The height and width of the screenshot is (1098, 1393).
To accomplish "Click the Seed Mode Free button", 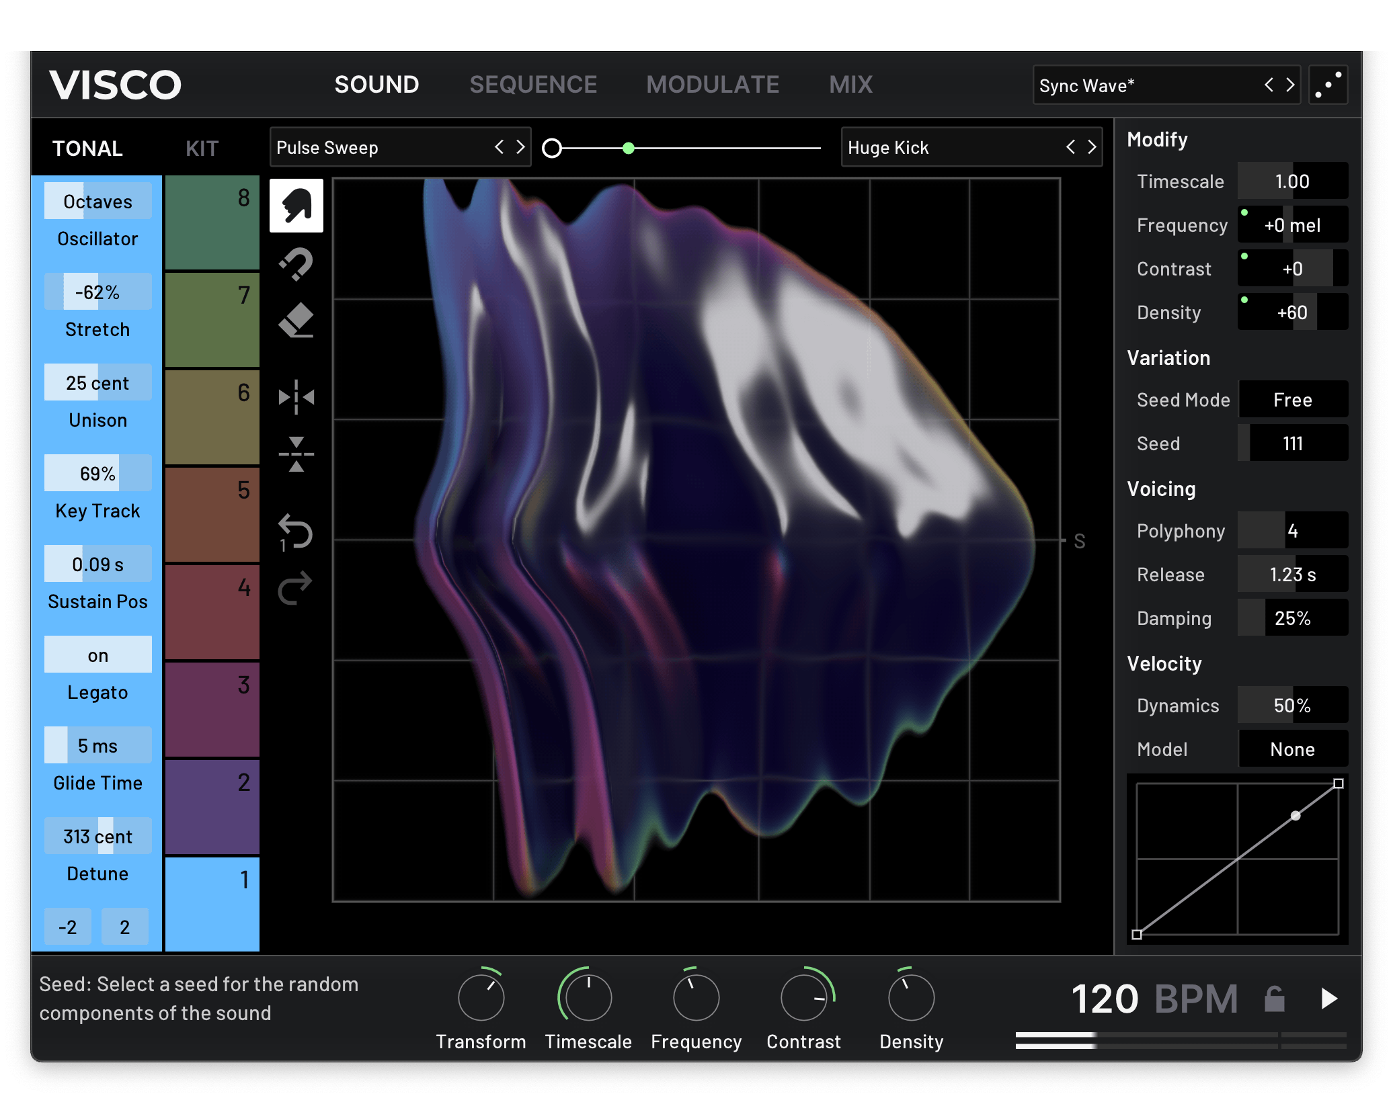I will click(x=1293, y=399).
